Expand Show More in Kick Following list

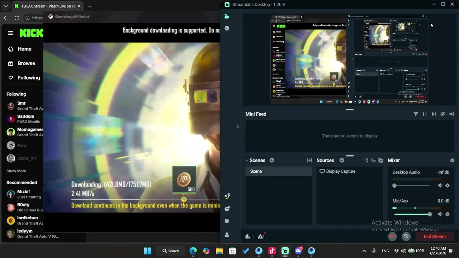16,171
